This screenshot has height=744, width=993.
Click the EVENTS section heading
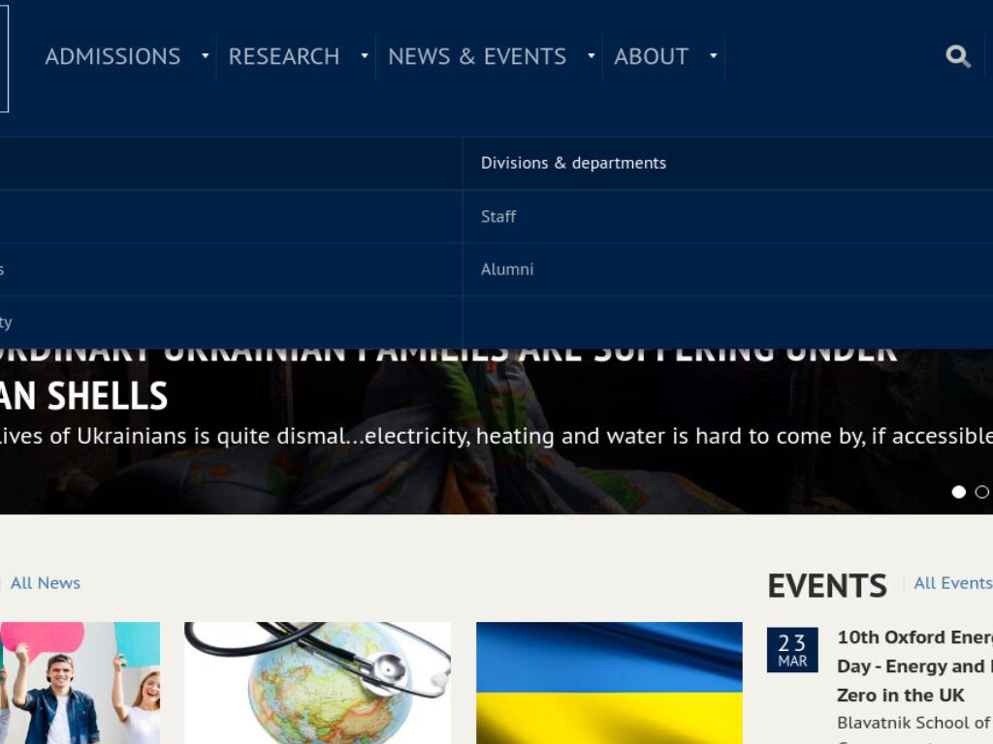click(x=827, y=585)
